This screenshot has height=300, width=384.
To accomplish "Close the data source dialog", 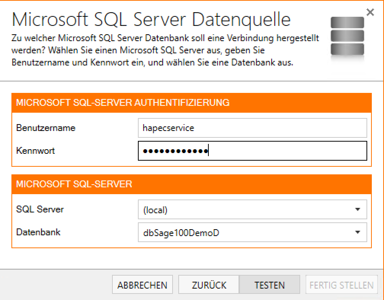I will pyautogui.click(x=370, y=13).
